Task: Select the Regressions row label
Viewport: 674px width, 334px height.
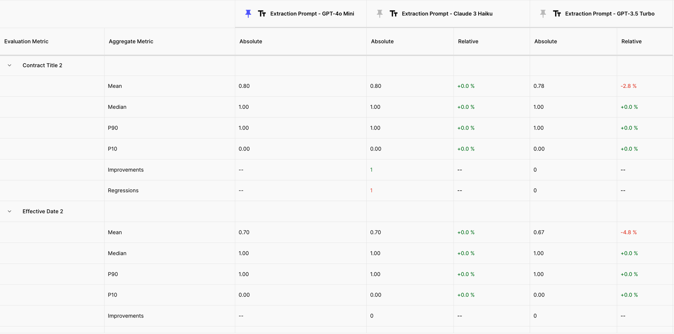Action: (123, 191)
